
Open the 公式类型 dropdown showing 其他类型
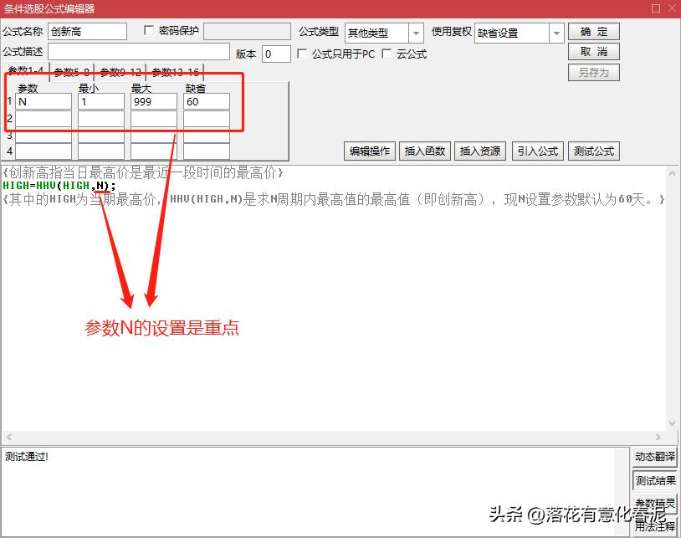pos(416,32)
